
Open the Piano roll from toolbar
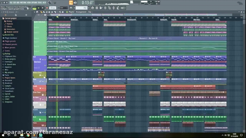101,8
